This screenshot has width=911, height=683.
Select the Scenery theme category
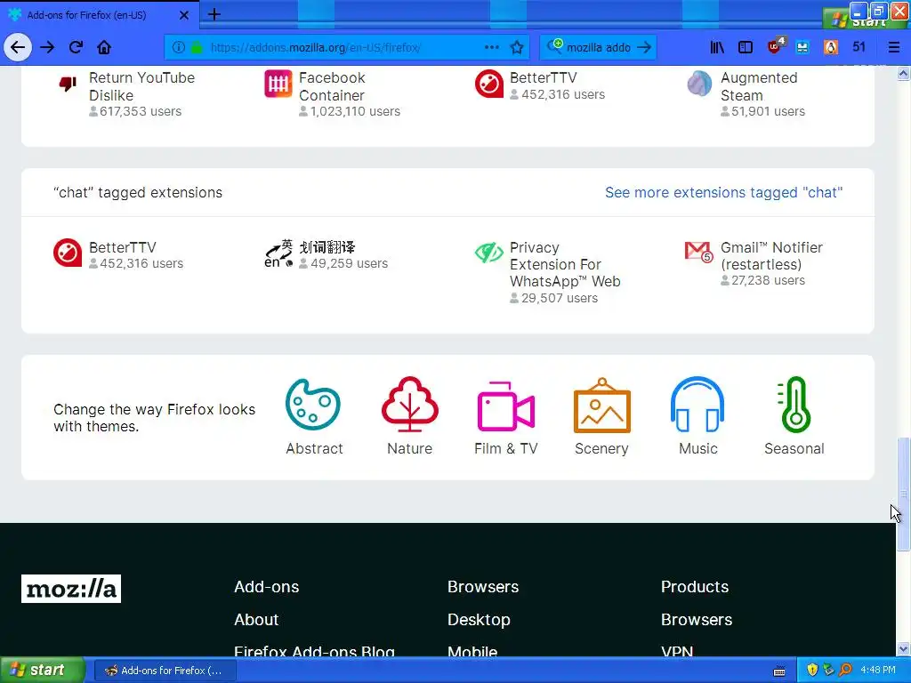(x=602, y=416)
